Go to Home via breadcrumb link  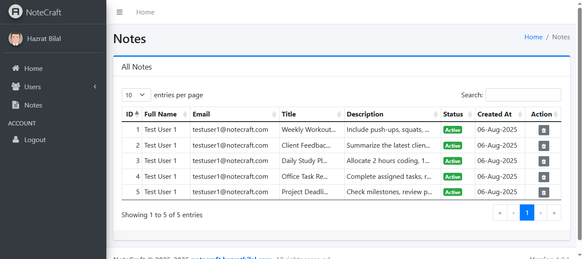pyautogui.click(x=533, y=37)
